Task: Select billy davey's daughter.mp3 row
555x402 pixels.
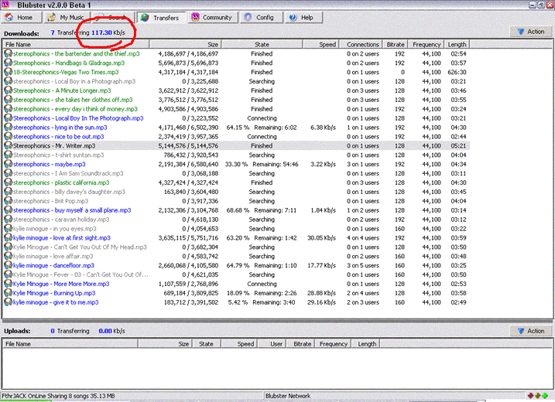Action: coord(236,192)
